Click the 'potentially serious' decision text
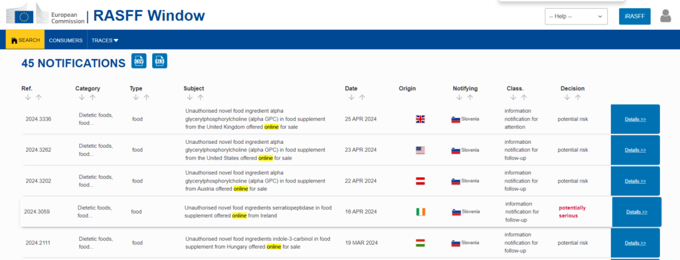 click(x=572, y=212)
